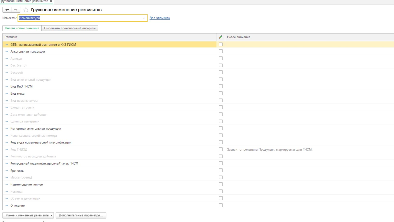
Task: Enable the Наименование полное checkbox
Action: 221,184
